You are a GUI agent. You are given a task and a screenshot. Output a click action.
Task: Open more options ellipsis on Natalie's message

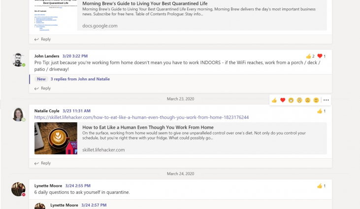coord(326,100)
